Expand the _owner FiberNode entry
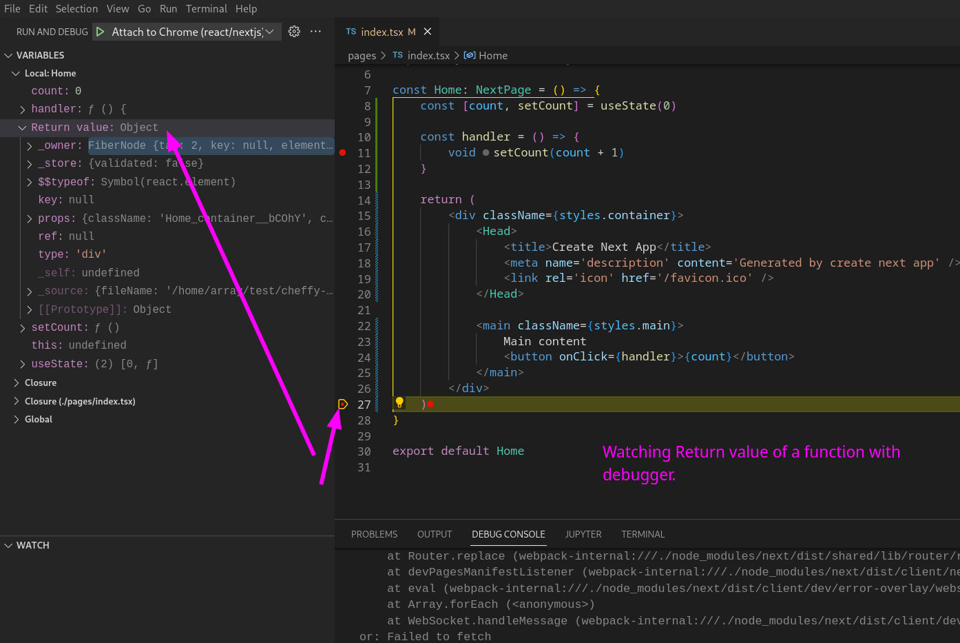The height and width of the screenshot is (643, 960). click(30, 146)
